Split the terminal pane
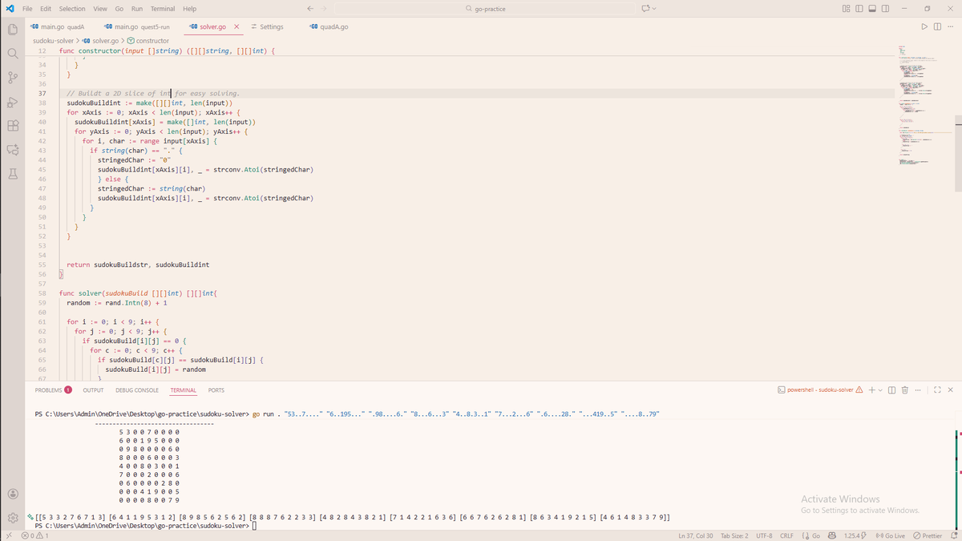 pos(892,390)
